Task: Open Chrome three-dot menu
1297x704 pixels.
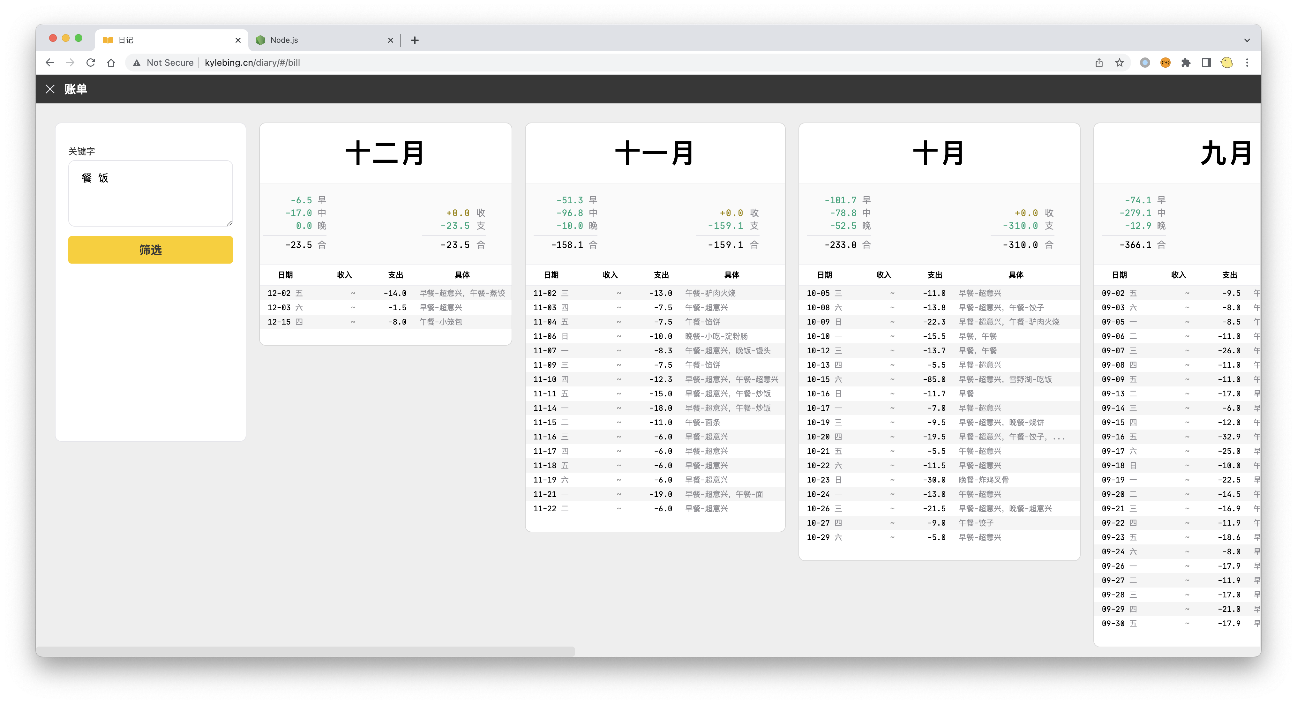Action: (x=1247, y=63)
